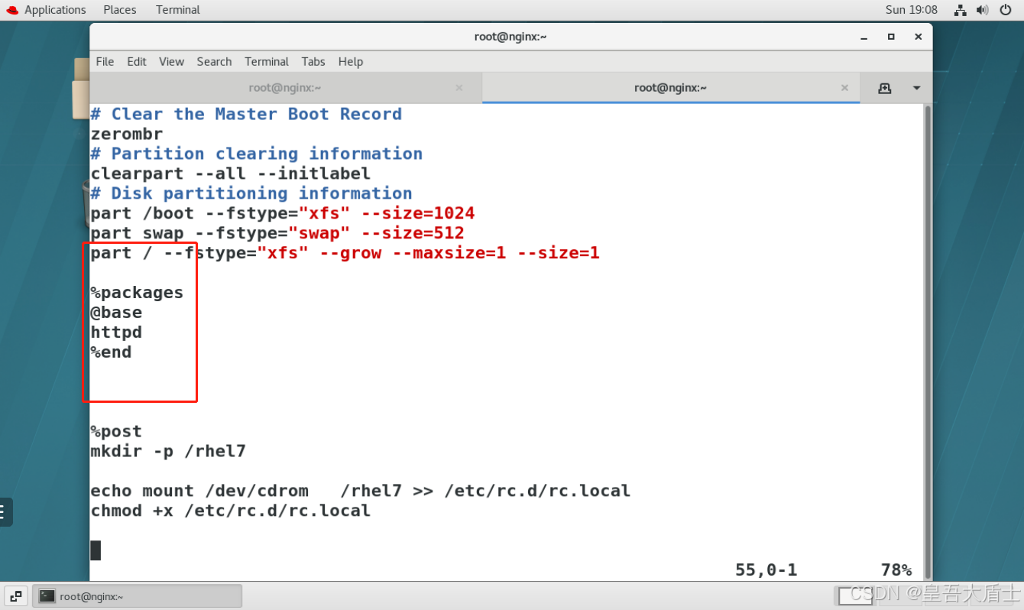This screenshot has width=1024, height=610.
Task: Open the Help menu
Action: point(351,61)
